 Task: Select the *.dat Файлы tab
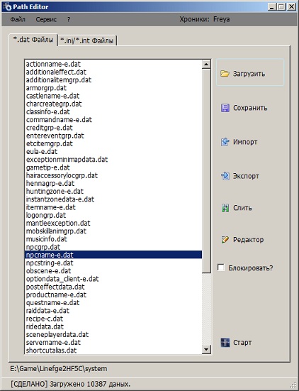click(x=33, y=40)
